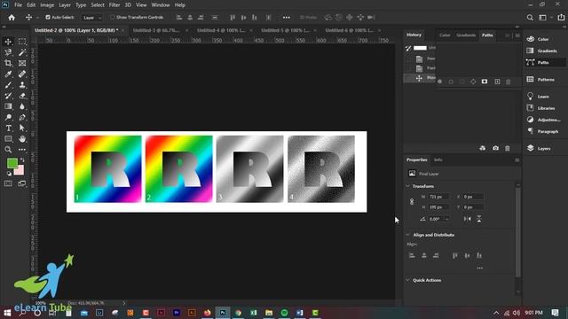
Task: Select the Move tool in the toolbox
Action: pyautogui.click(x=8, y=42)
